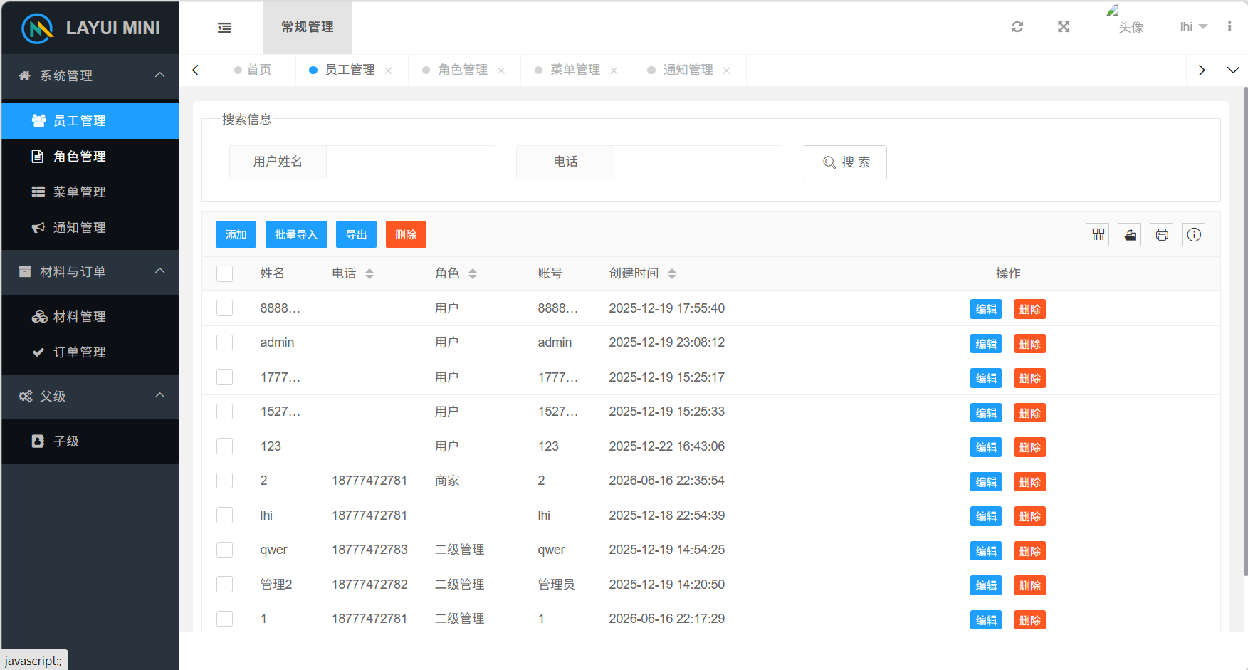Open the tab operations dropdown chevron
The height and width of the screenshot is (670, 1248).
click(1233, 70)
